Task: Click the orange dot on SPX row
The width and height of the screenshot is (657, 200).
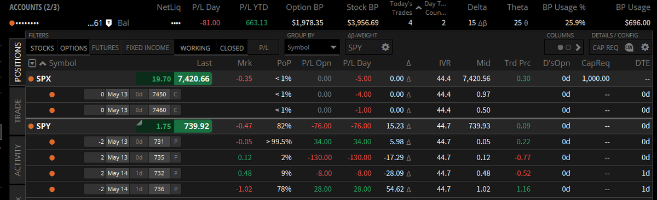Action: coord(31,79)
